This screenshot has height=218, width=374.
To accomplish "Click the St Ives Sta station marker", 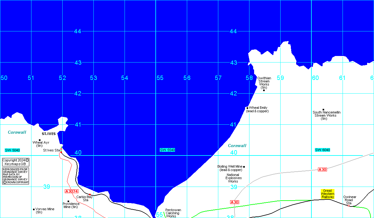I will 61,152.
